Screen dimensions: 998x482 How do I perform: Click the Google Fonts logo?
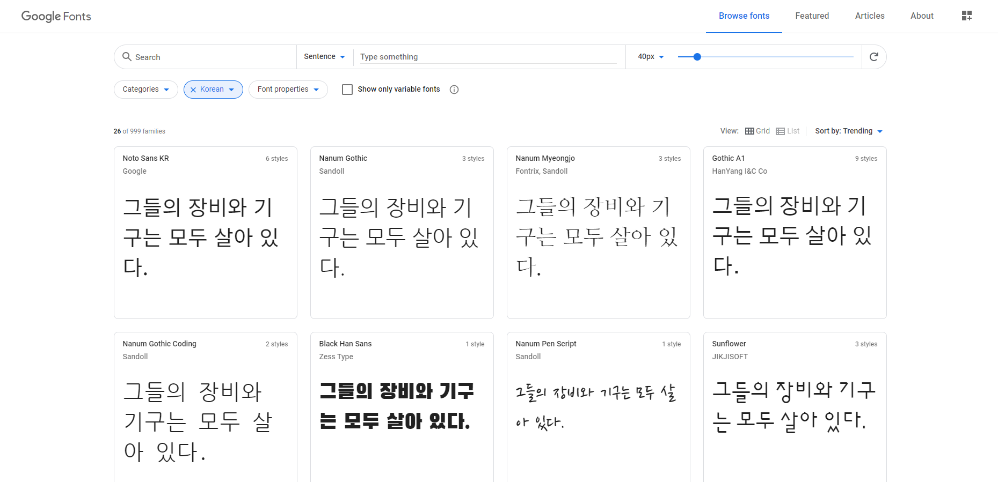[x=56, y=16]
